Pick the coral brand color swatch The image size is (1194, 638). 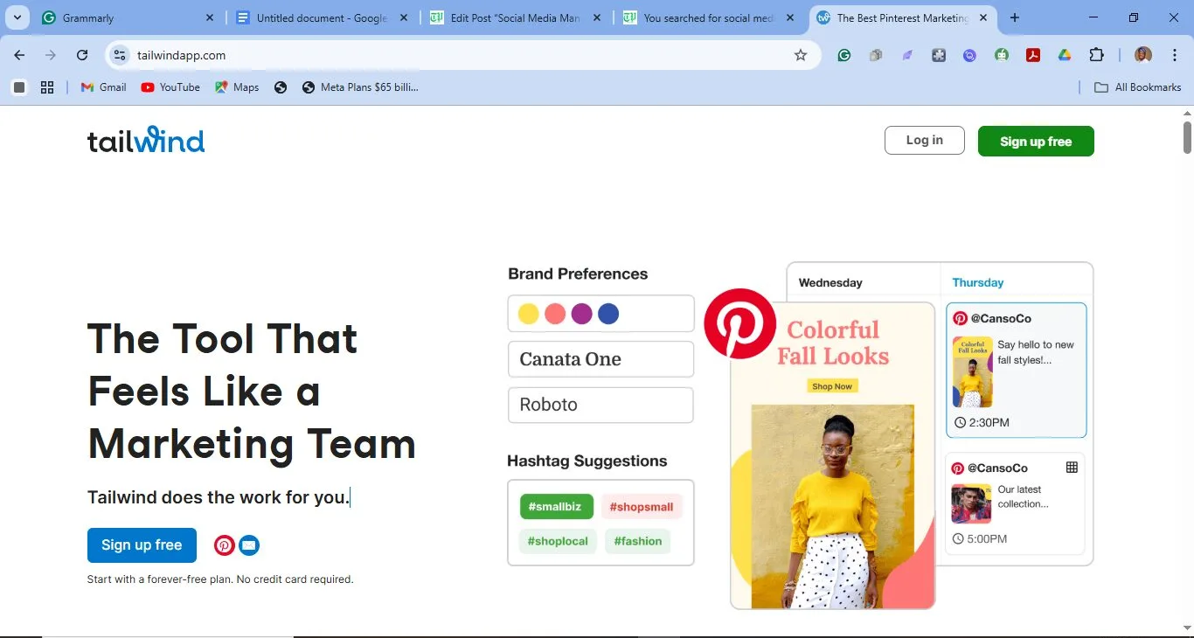[555, 314]
